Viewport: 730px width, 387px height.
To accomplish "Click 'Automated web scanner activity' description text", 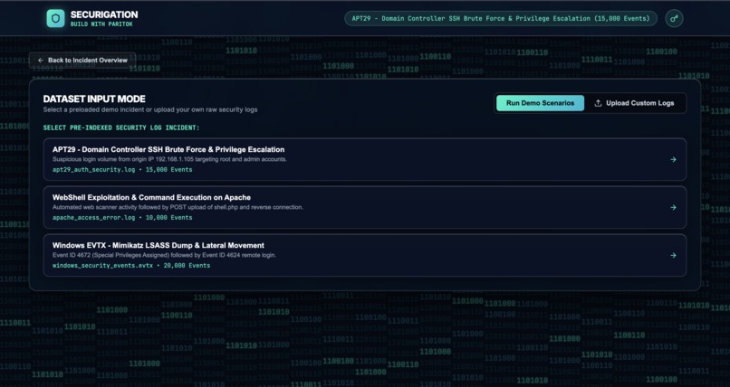I will pos(178,207).
